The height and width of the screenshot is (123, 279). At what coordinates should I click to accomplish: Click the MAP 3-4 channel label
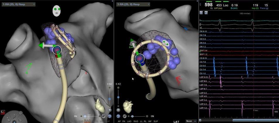click(x=203, y=51)
